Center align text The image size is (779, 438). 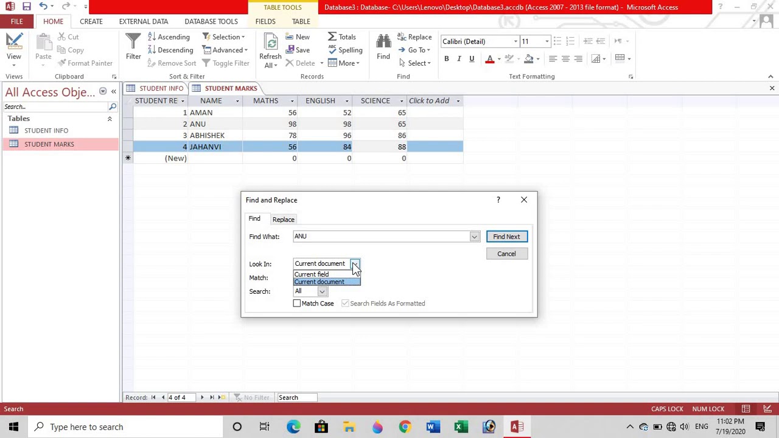(565, 59)
